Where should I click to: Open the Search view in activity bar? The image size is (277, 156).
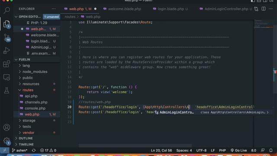[x=7, y=10]
